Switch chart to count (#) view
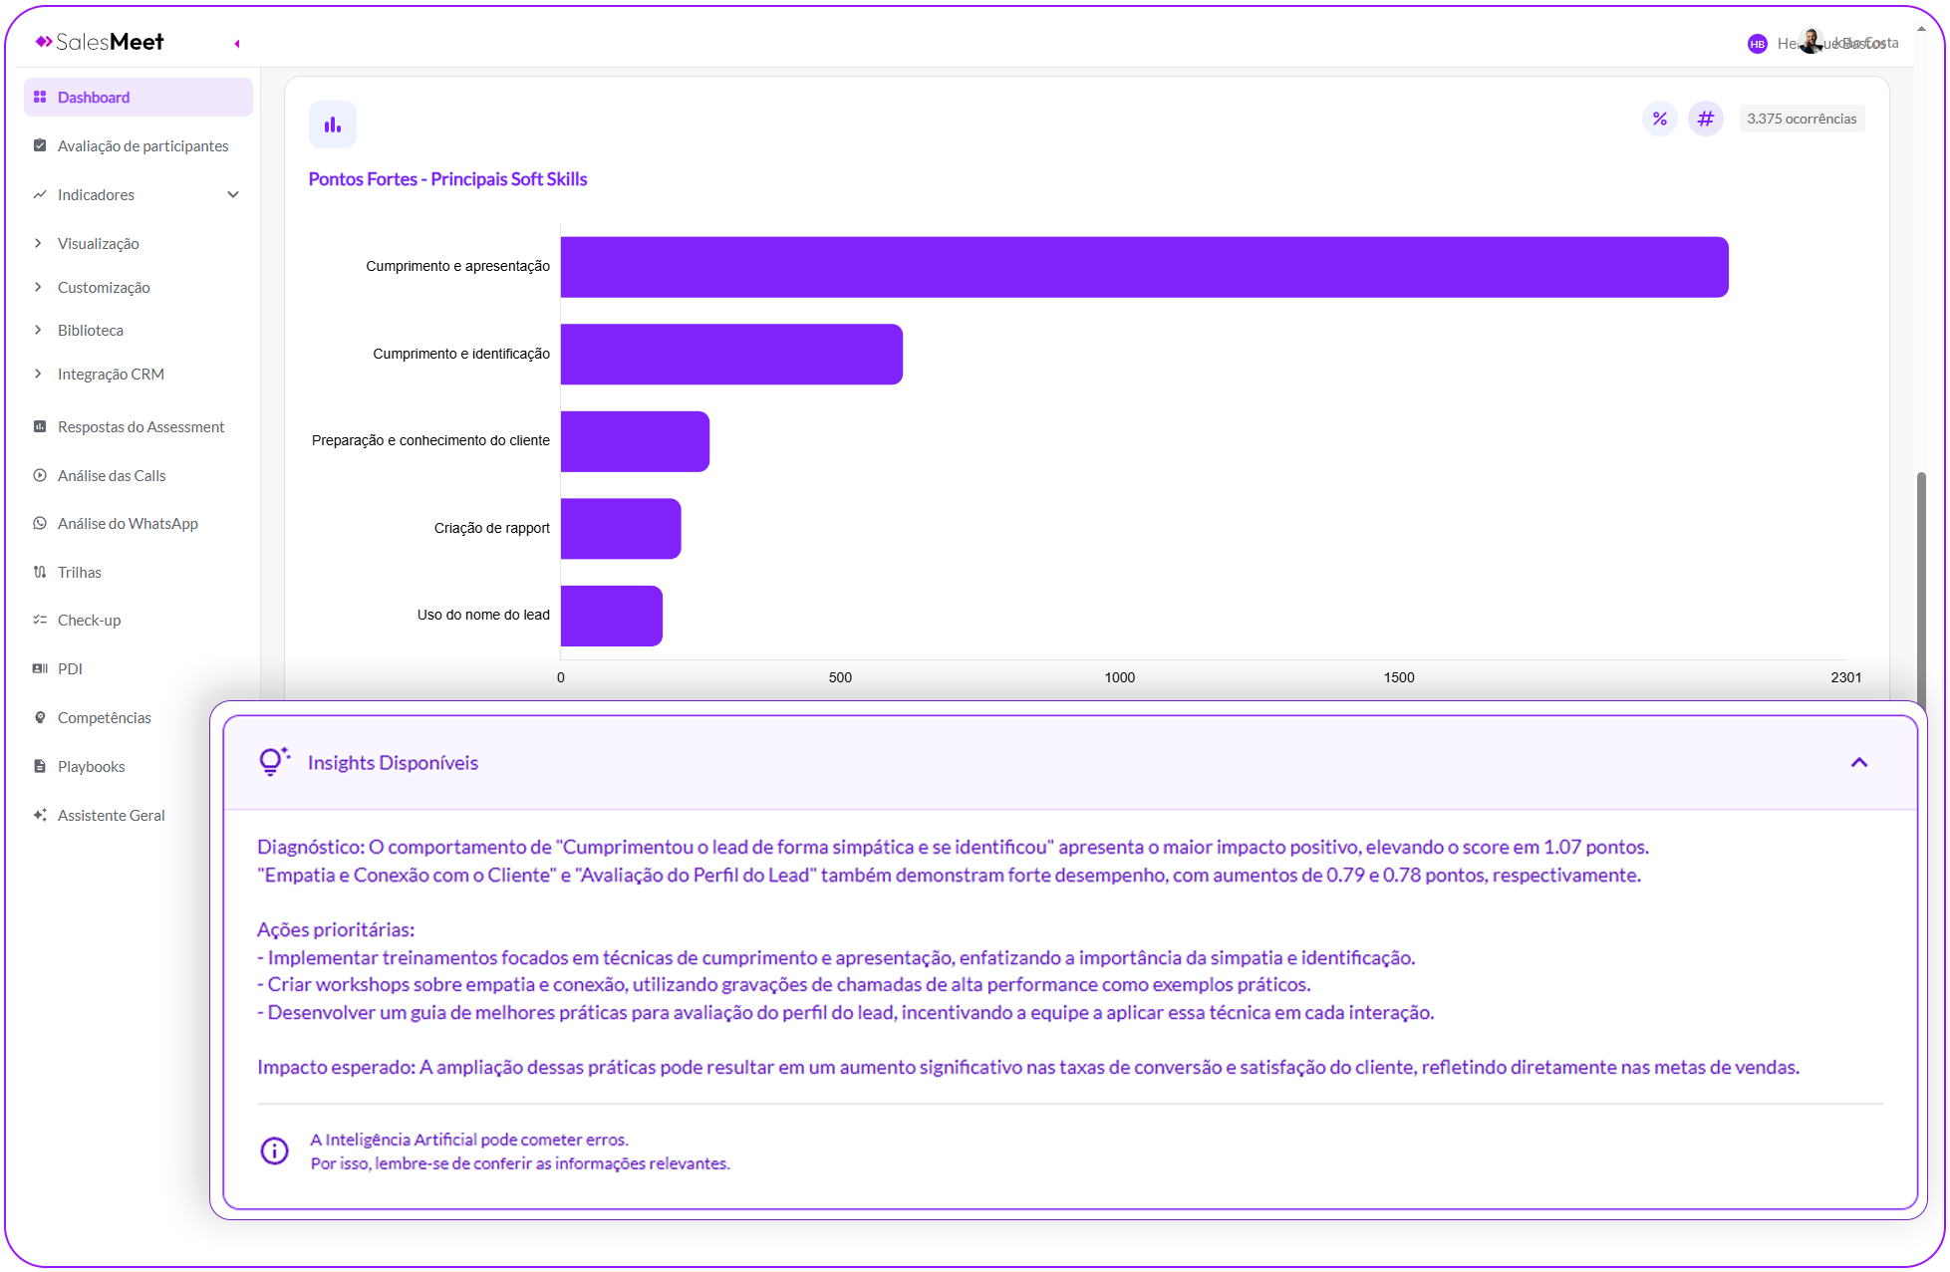This screenshot has width=1950, height=1272. (1705, 119)
